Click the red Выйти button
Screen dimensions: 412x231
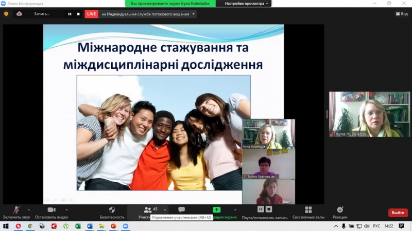tap(398, 213)
